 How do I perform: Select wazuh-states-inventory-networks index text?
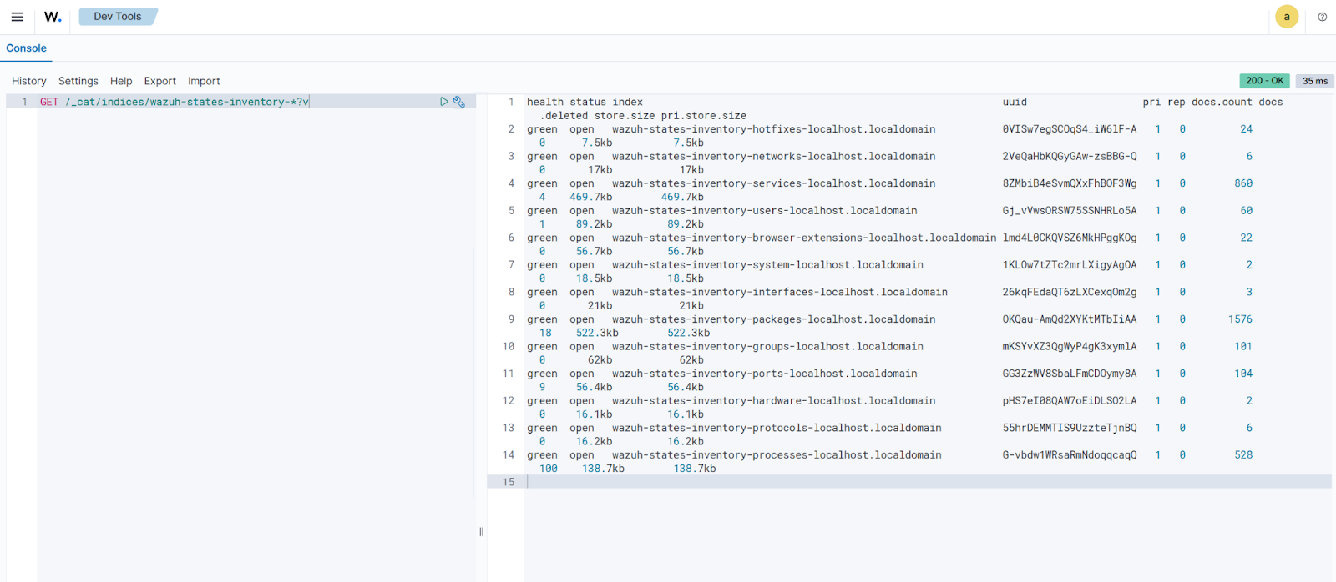[x=774, y=156]
